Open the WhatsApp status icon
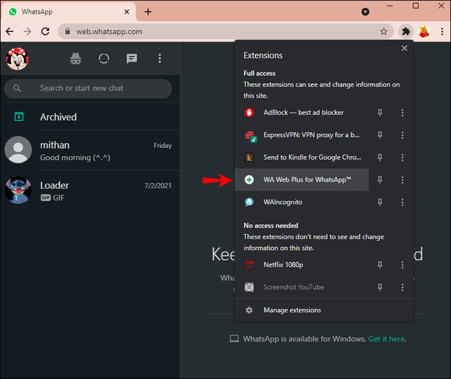 click(104, 58)
